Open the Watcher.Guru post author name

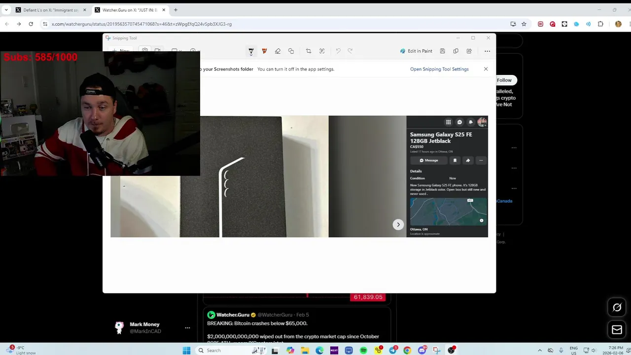pos(233,315)
